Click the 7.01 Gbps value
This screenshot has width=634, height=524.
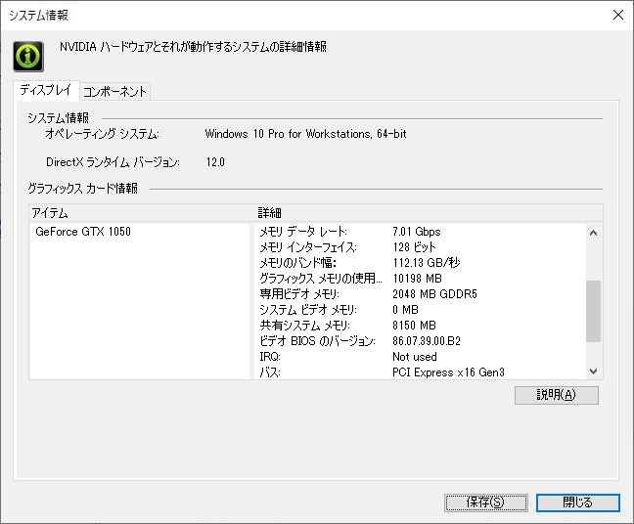pos(417,232)
